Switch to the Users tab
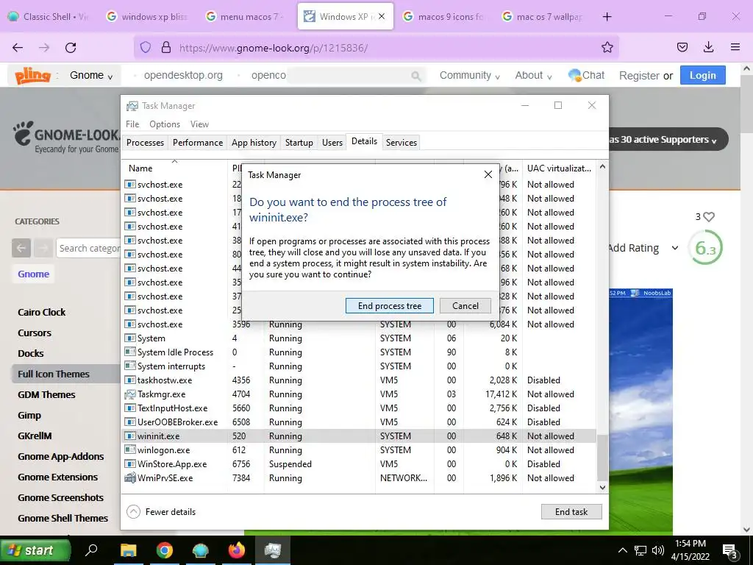This screenshot has width=753, height=565. [332, 142]
